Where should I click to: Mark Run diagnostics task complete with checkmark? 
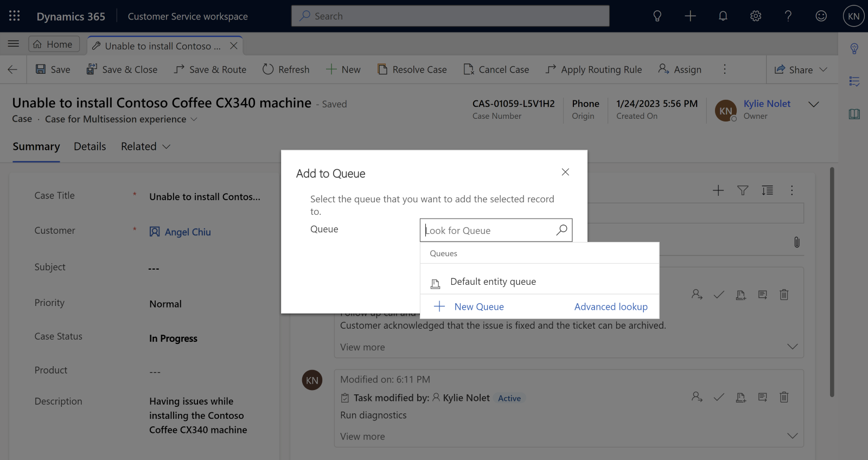click(x=719, y=398)
